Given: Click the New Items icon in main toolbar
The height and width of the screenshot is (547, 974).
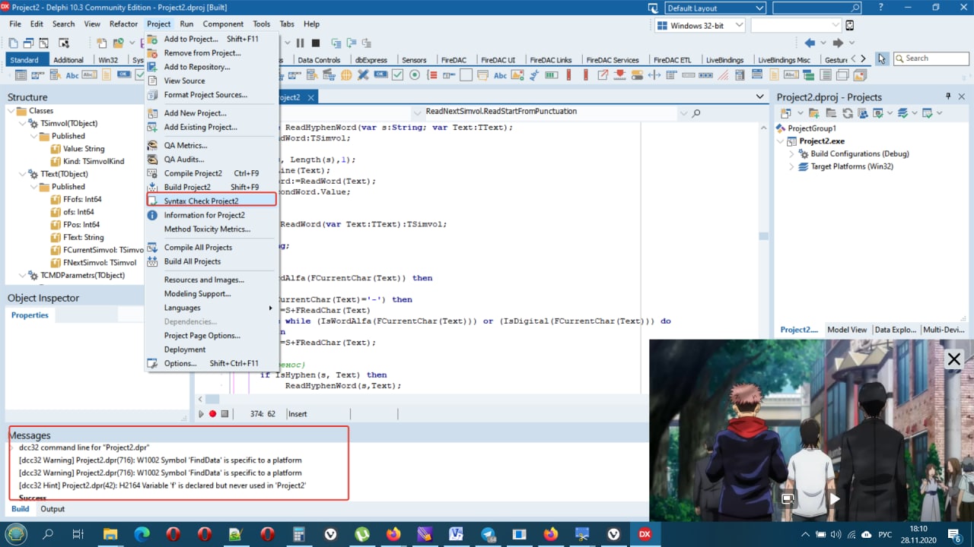Looking at the screenshot, I should tap(101, 43).
